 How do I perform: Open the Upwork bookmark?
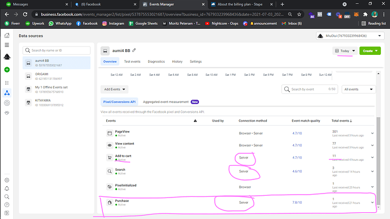[x=34, y=23]
